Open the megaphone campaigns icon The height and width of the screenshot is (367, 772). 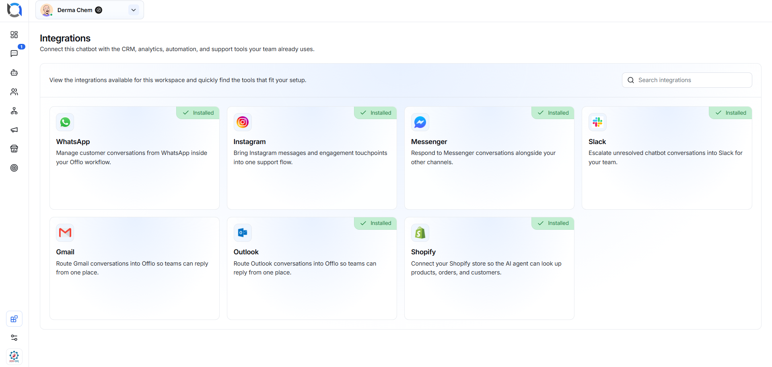(14, 130)
